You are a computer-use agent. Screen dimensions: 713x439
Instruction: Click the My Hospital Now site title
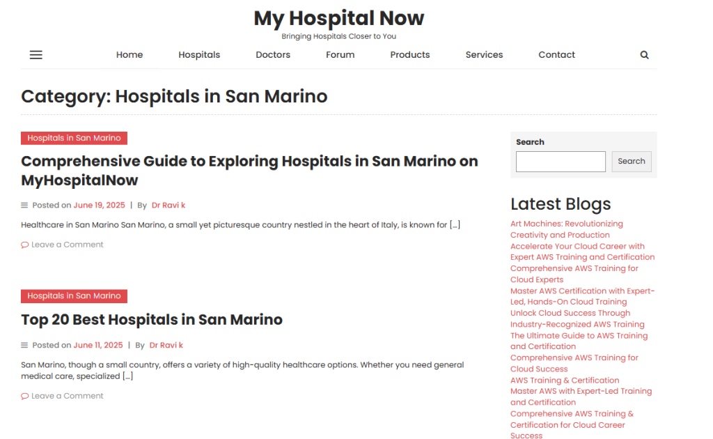338,18
